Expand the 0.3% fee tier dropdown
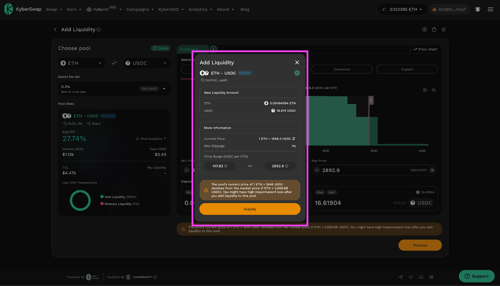Screen dimensions: 500x286 click(114, 89)
